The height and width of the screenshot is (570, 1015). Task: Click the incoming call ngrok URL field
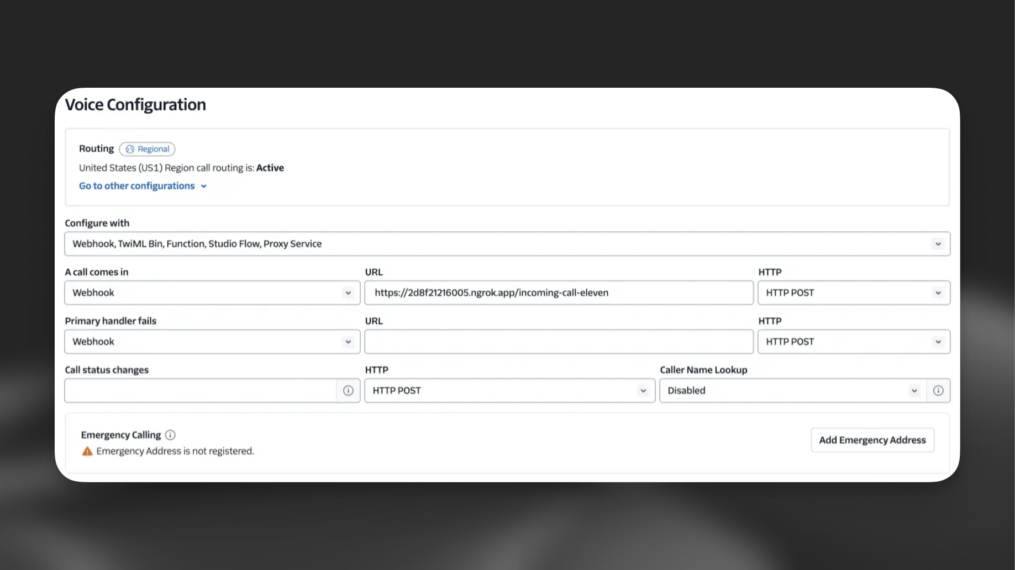click(x=559, y=293)
